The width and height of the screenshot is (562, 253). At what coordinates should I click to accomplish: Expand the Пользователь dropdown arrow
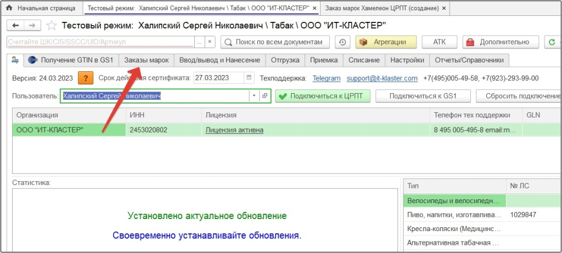(x=254, y=96)
